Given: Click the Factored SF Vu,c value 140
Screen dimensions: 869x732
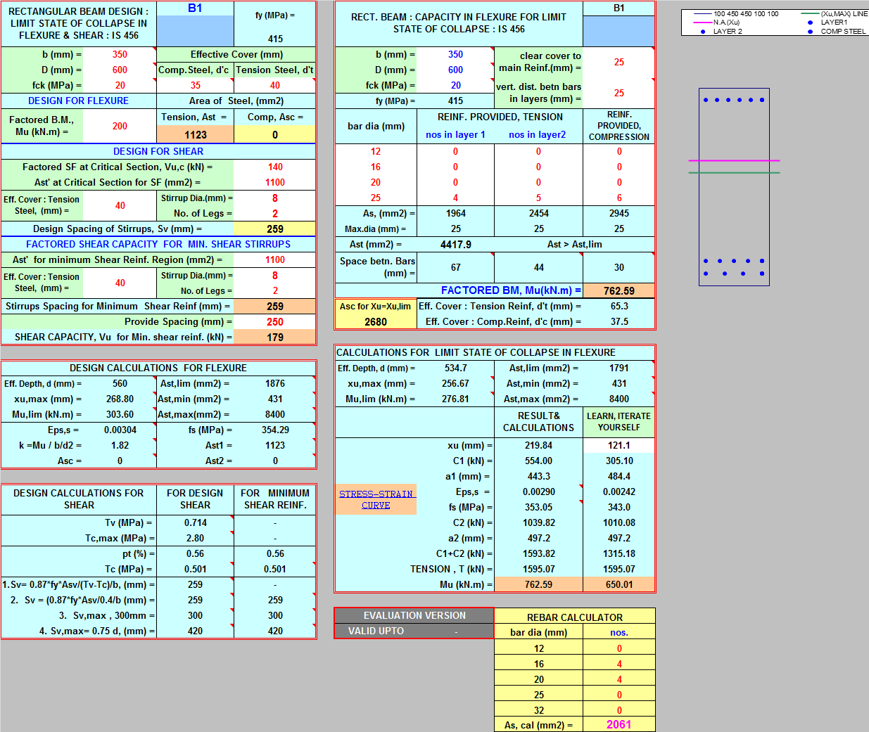Looking at the screenshot, I should pos(274,167).
